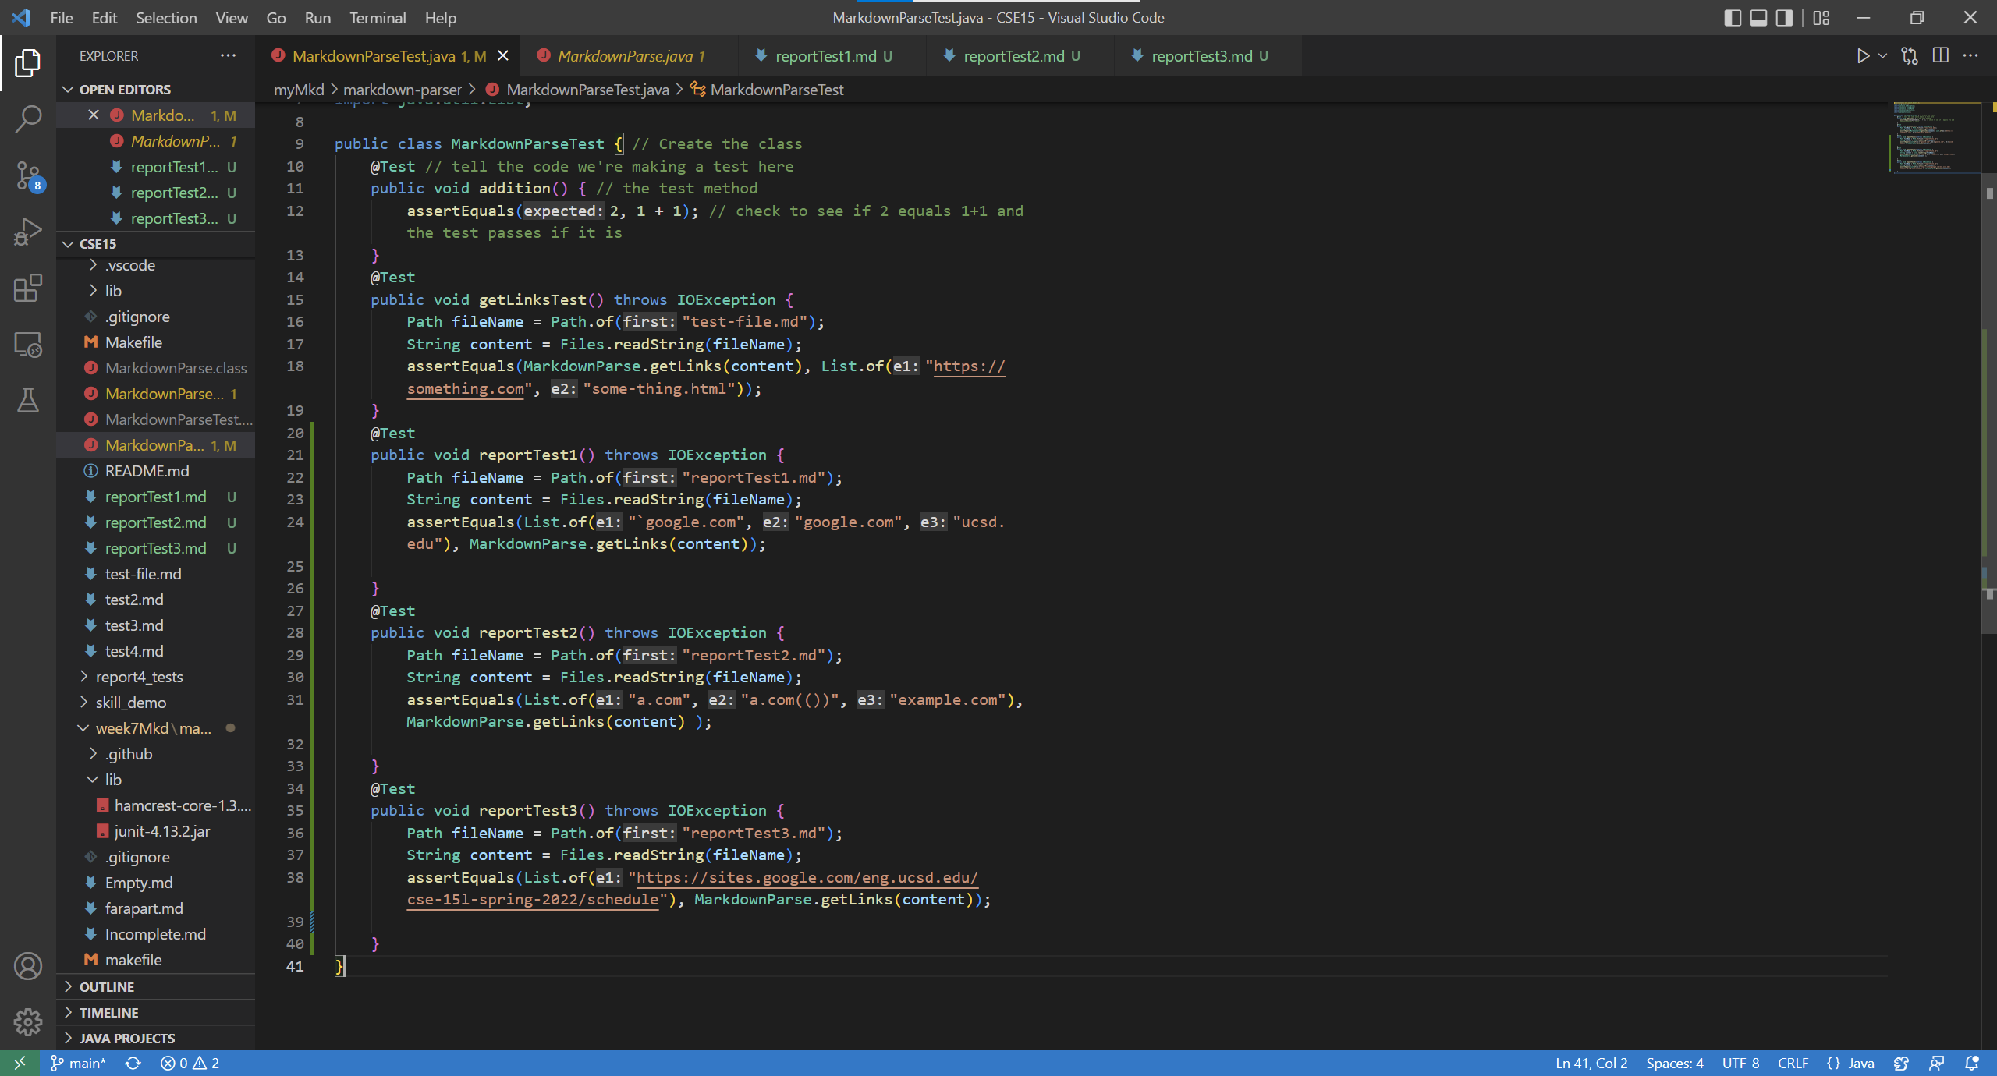Open the Manage gear settings icon
This screenshot has width=1997, height=1076.
(28, 1021)
